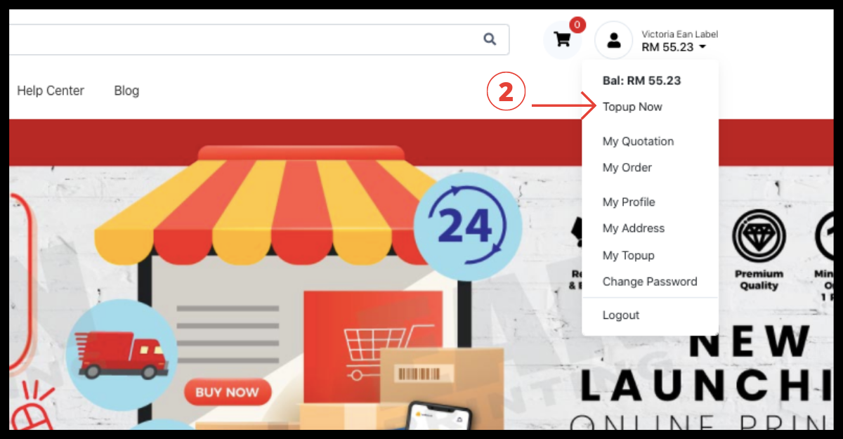
Task: Click the search magnifier icon
Action: tap(490, 39)
